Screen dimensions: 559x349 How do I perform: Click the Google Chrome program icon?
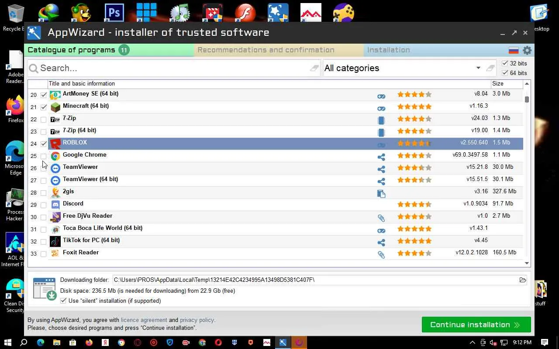(x=55, y=156)
